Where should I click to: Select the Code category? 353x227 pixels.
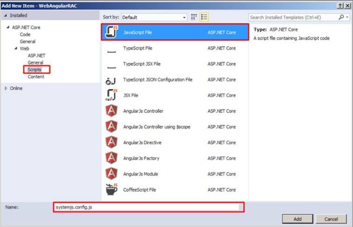pyautogui.click(x=25, y=34)
